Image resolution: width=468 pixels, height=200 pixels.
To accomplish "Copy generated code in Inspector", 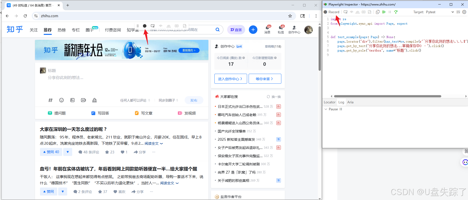I will coord(378,12).
